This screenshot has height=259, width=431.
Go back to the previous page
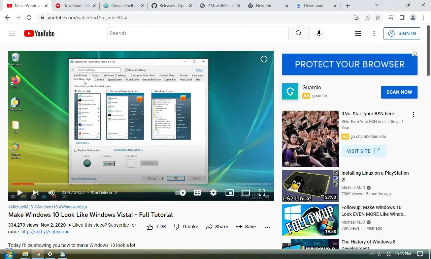tap(7, 18)
